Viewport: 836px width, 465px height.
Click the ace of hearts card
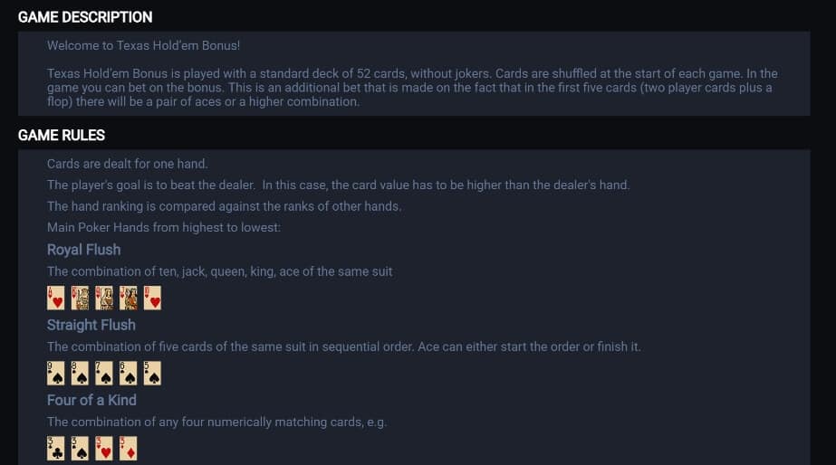pyautogui.click(x=56, y=299)
